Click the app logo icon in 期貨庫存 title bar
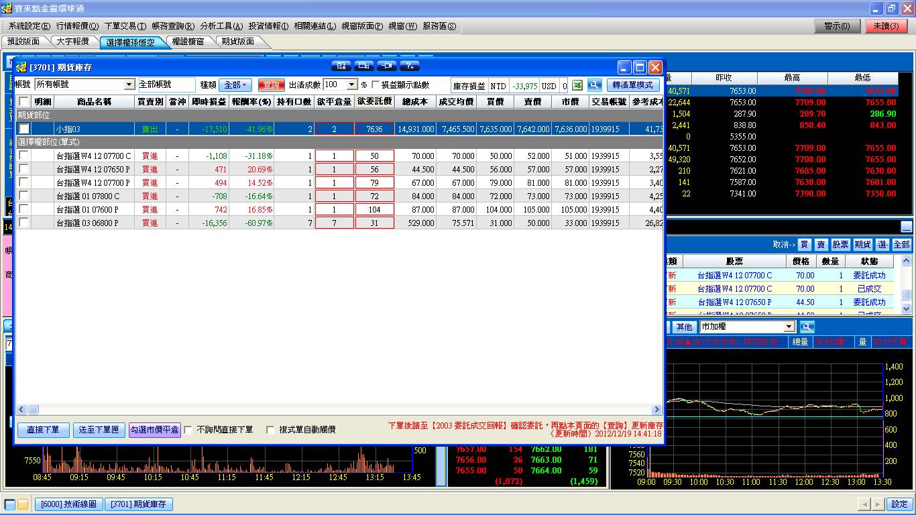The height and width of the screenshot is (515, 916). (x=21, y=67)
